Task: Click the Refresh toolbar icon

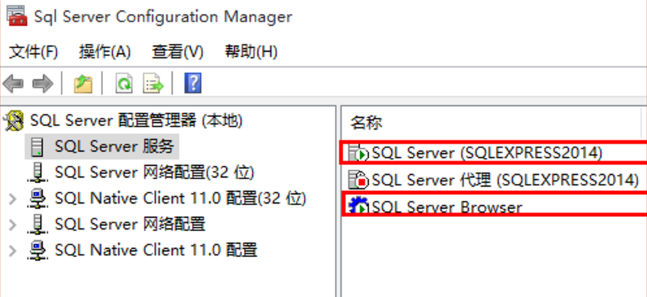Action: [x=124, y=84]
